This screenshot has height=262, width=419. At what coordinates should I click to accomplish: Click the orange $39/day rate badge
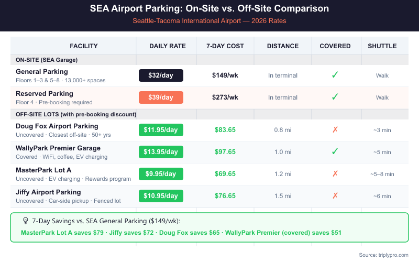tap(161, 97)
